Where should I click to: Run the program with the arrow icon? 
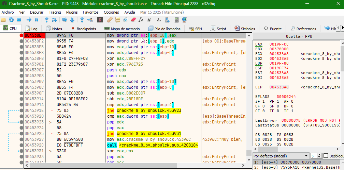29,20
